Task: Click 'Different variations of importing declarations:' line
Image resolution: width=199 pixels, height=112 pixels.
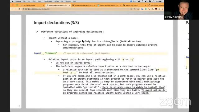Action: click(x=72, y=32)
